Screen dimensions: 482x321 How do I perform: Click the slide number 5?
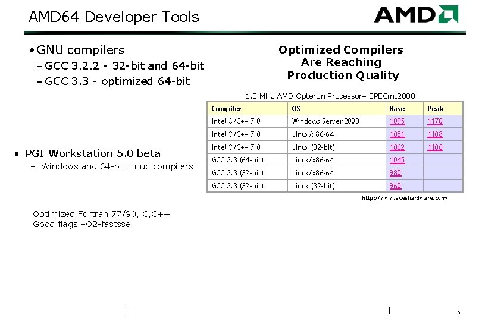coord(459,313)
